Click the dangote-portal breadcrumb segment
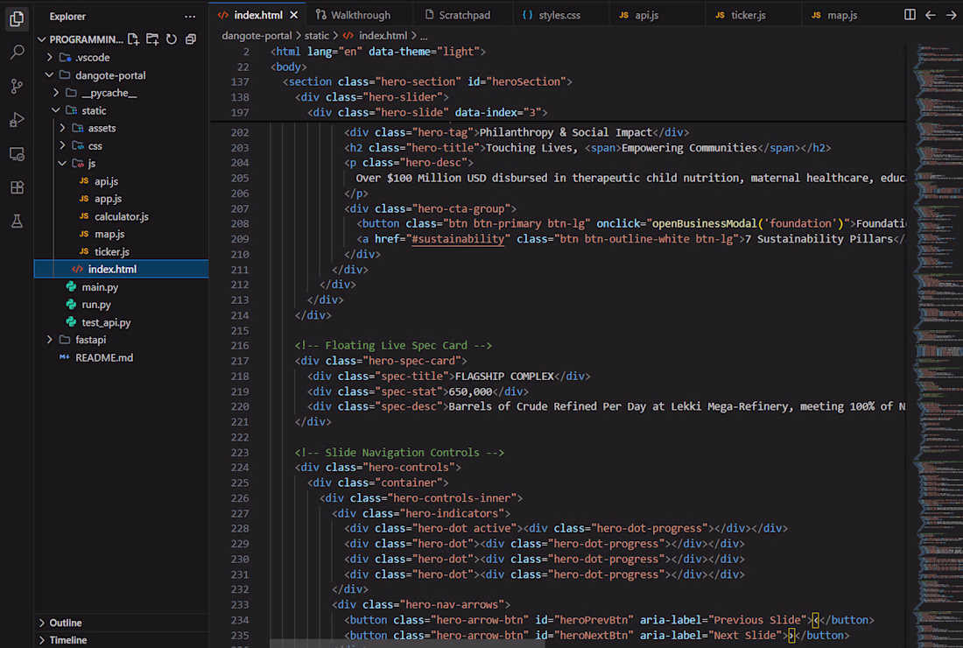963x648 pixels. pyautogui.click(x=257, y=36)
